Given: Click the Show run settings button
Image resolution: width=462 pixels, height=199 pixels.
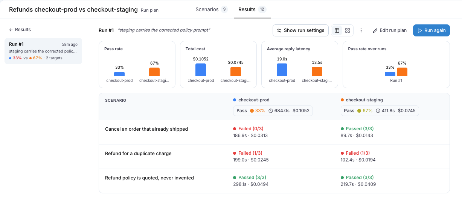Looking at the screenshot, I should pyautogui.click(x=300, y=30).
